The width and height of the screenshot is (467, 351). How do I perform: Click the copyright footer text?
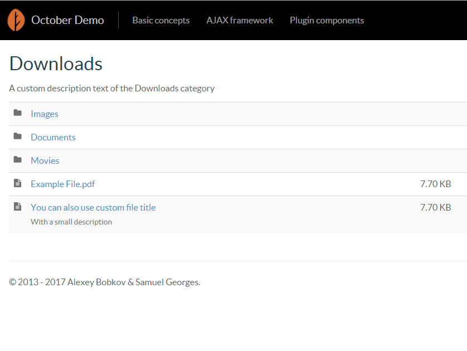[105, 282]
